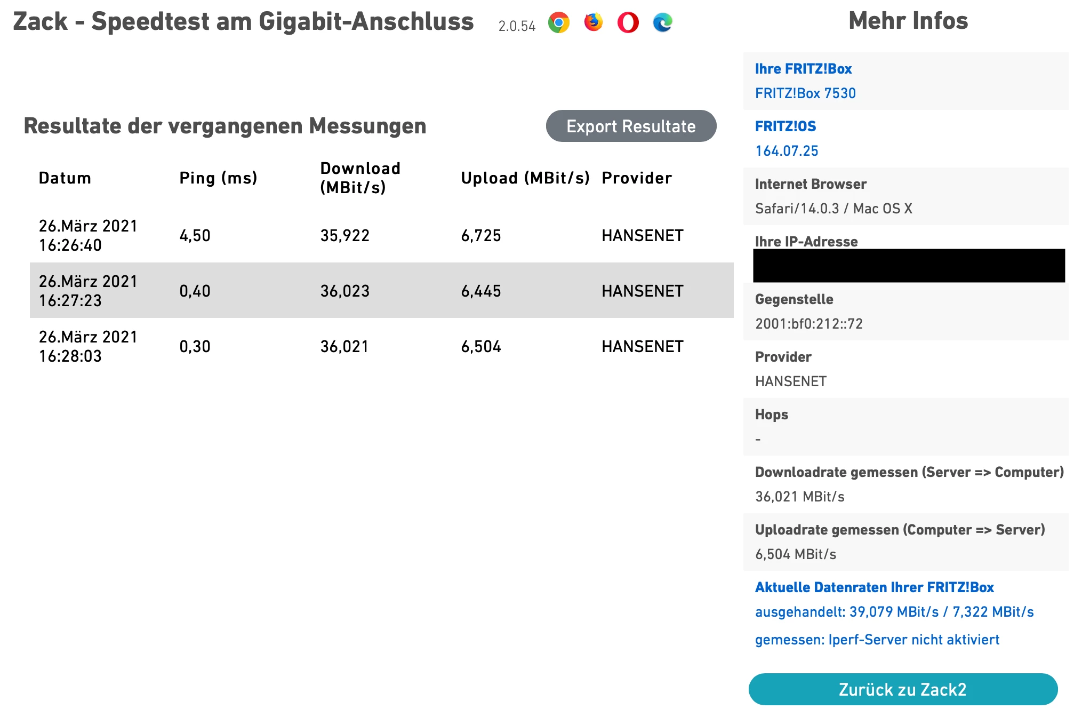Click the Ping (ms) column header
This screenshot has width=1090, height=717.
218,178
